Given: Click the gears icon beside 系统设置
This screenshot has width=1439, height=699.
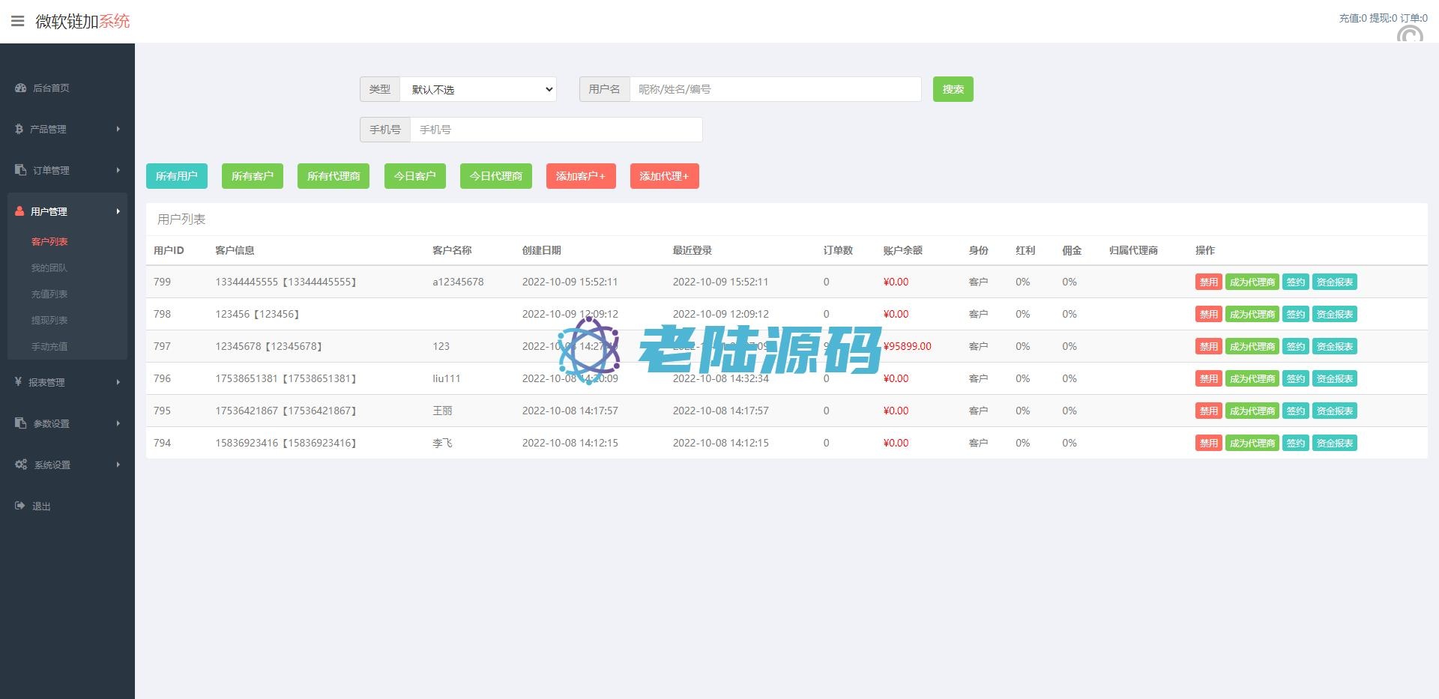Looking at the screenshot, I should point(21,465).
